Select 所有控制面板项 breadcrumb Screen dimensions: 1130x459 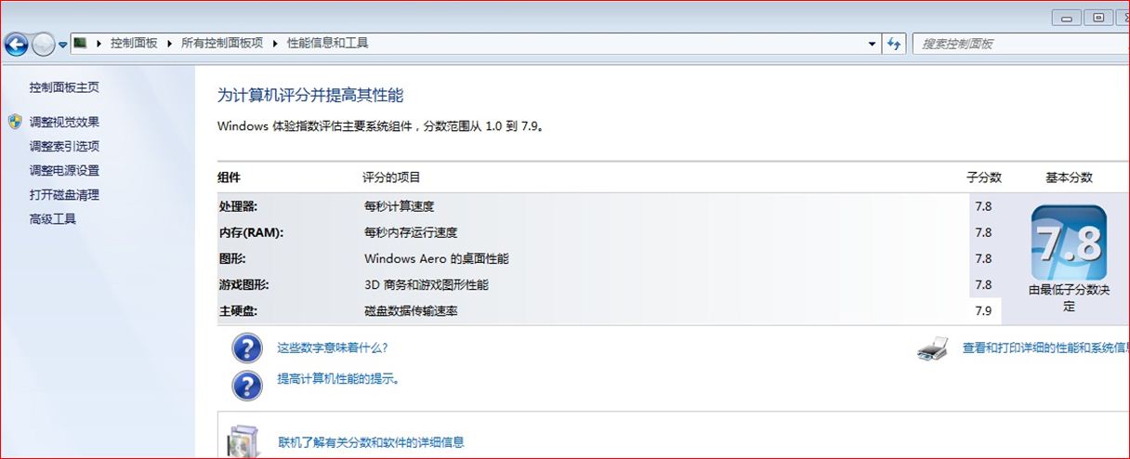(222, 44)
